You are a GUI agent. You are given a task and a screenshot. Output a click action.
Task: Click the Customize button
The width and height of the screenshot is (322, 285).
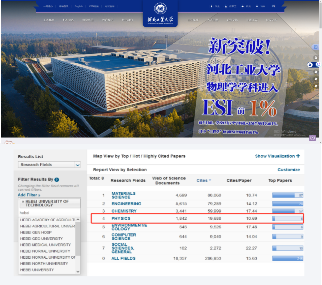pyautogui.click(x=289, y=170)
